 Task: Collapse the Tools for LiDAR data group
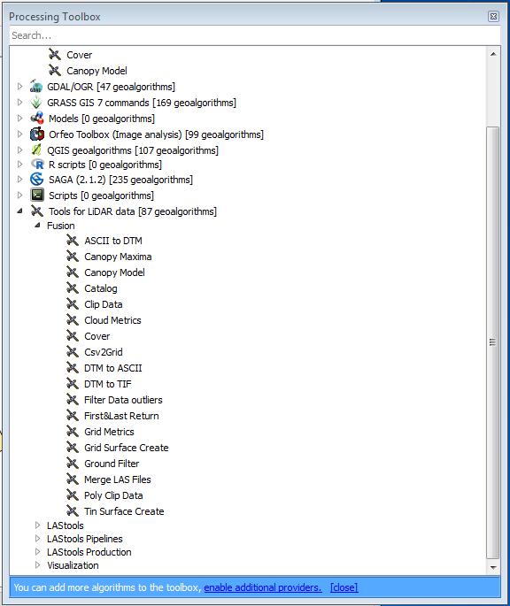pos(19,211)
